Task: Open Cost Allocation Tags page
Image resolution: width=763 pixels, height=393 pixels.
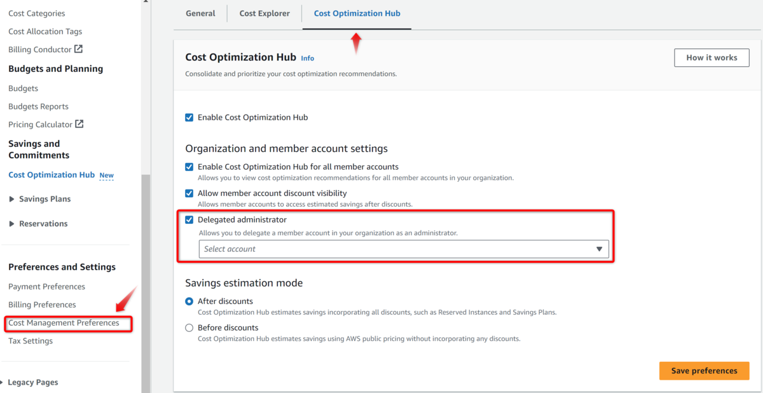Action: coord(45,31)
